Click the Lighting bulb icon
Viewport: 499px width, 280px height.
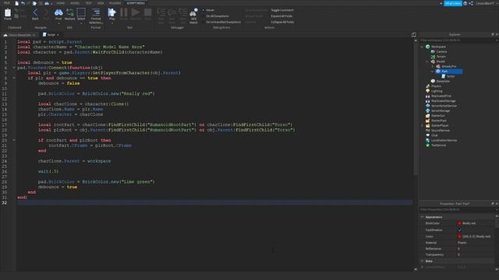[x=428, y=91]
